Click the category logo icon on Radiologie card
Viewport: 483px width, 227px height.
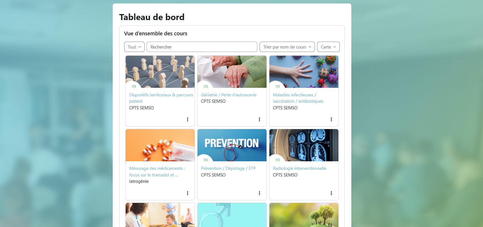pos(277,160)
